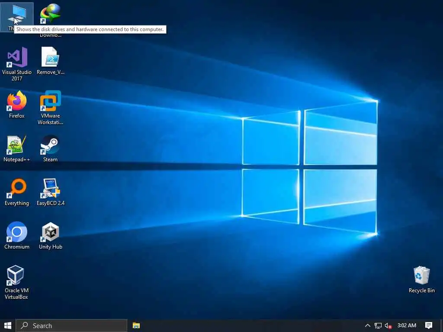Click the muted volume tray icon
The image size is (443, 332).
388,326
